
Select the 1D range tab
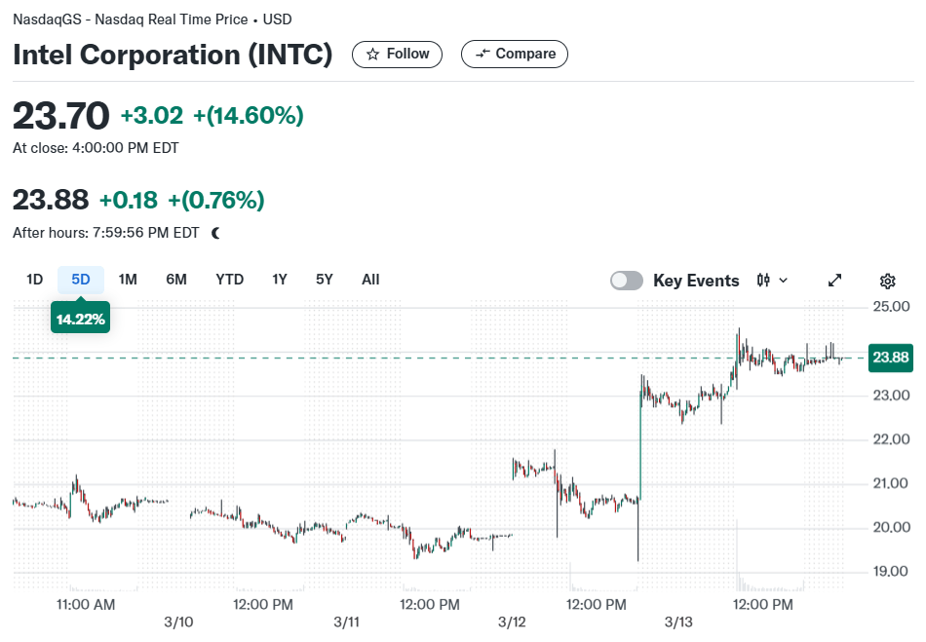click(35, 280)
